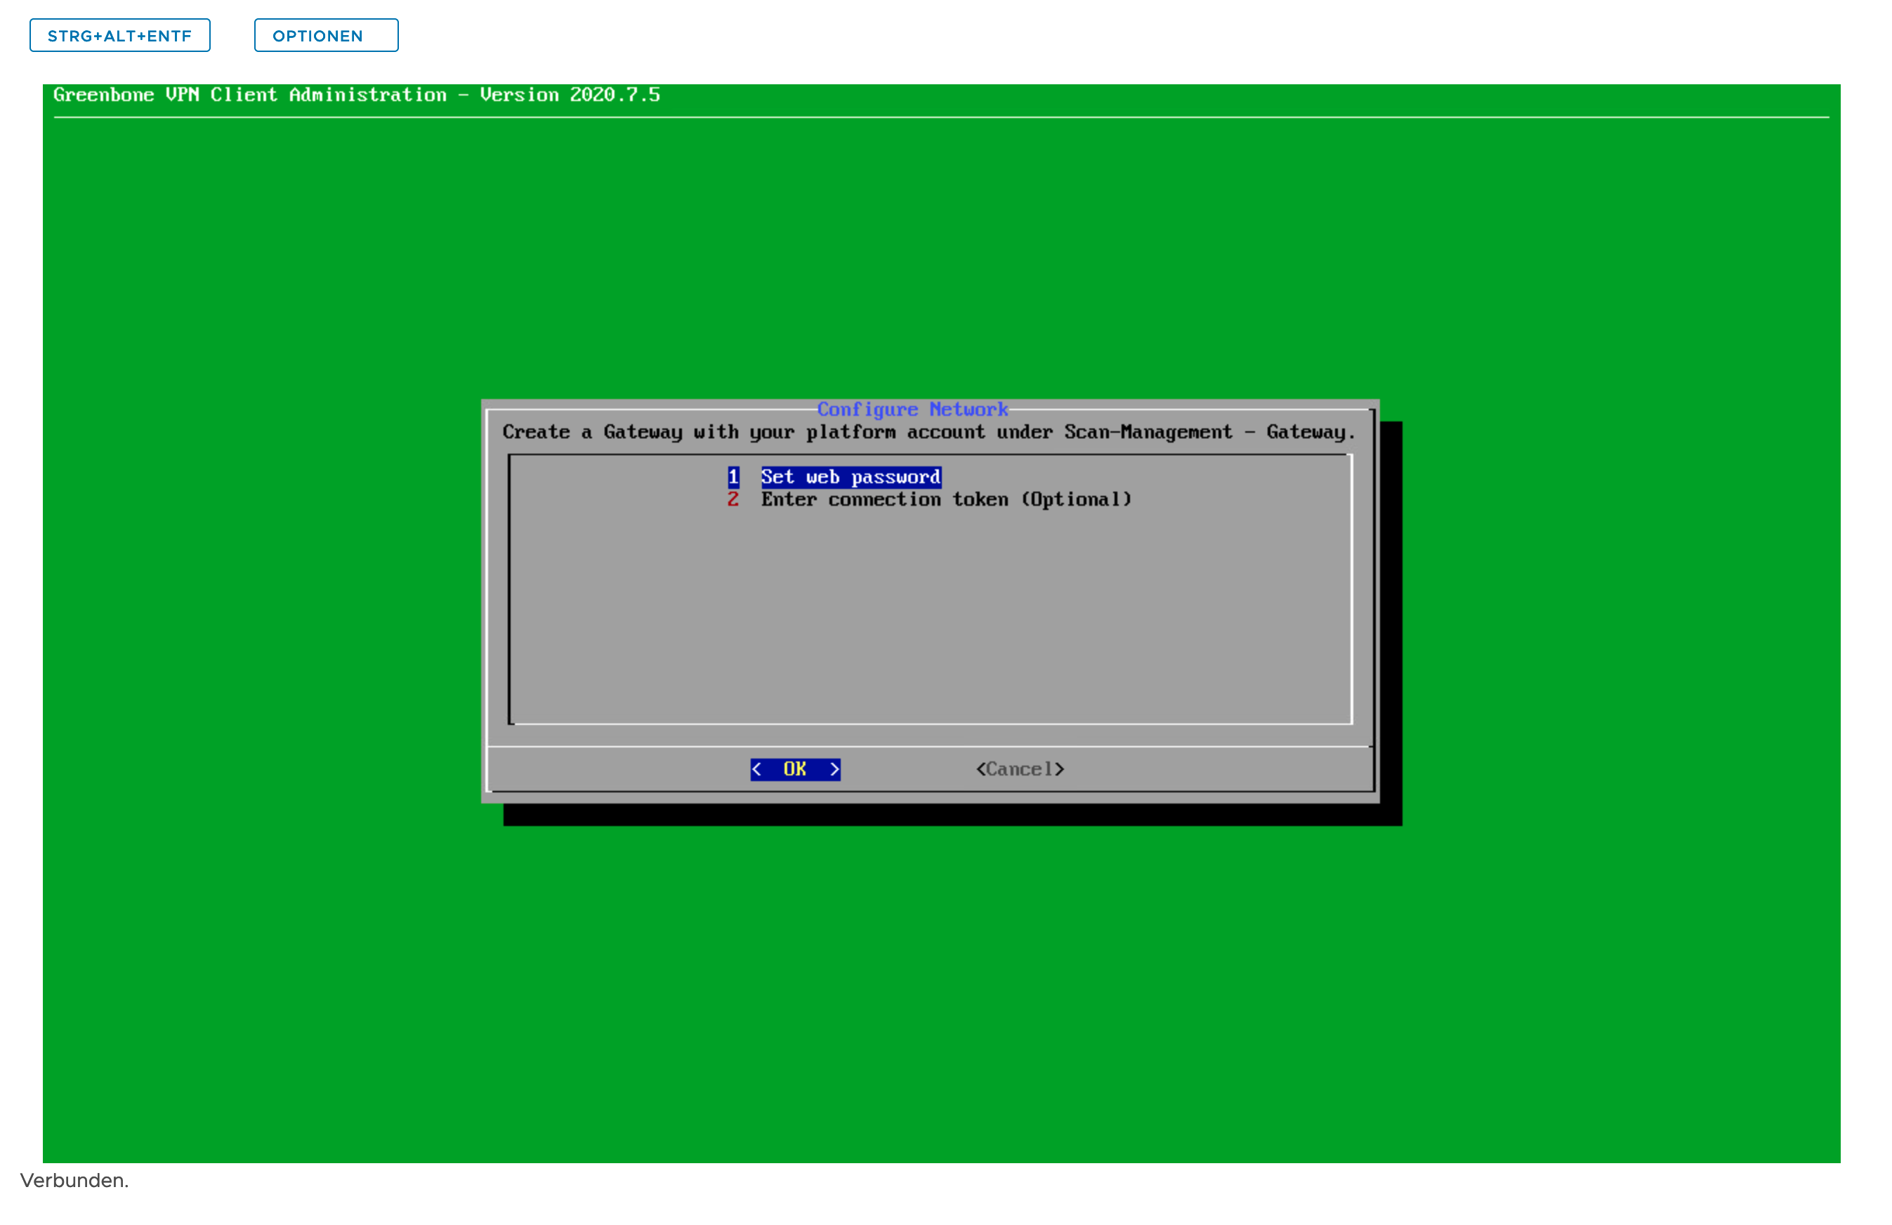Click the STRG+ALT+ENTF button
Viewport: 1892px width, 1225px height.
coord(120,36)
